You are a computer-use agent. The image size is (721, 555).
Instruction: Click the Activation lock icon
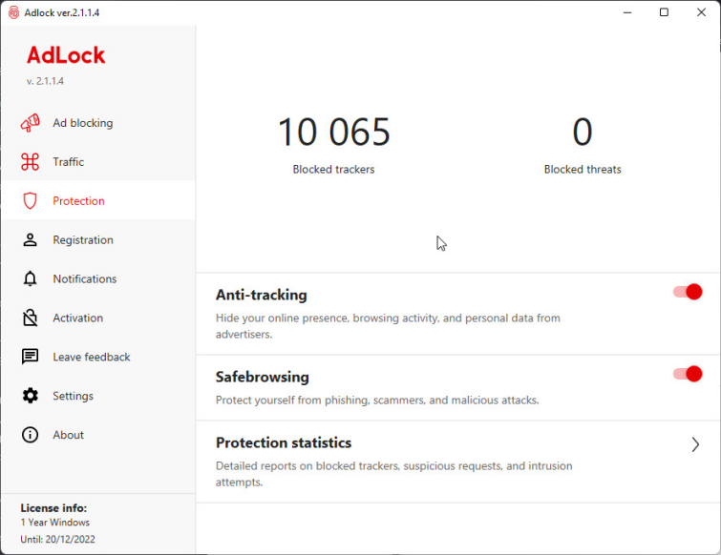tap(31, 319)
